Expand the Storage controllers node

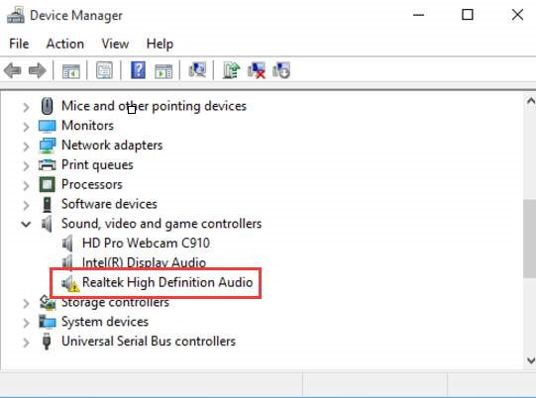tap(26, 303)
